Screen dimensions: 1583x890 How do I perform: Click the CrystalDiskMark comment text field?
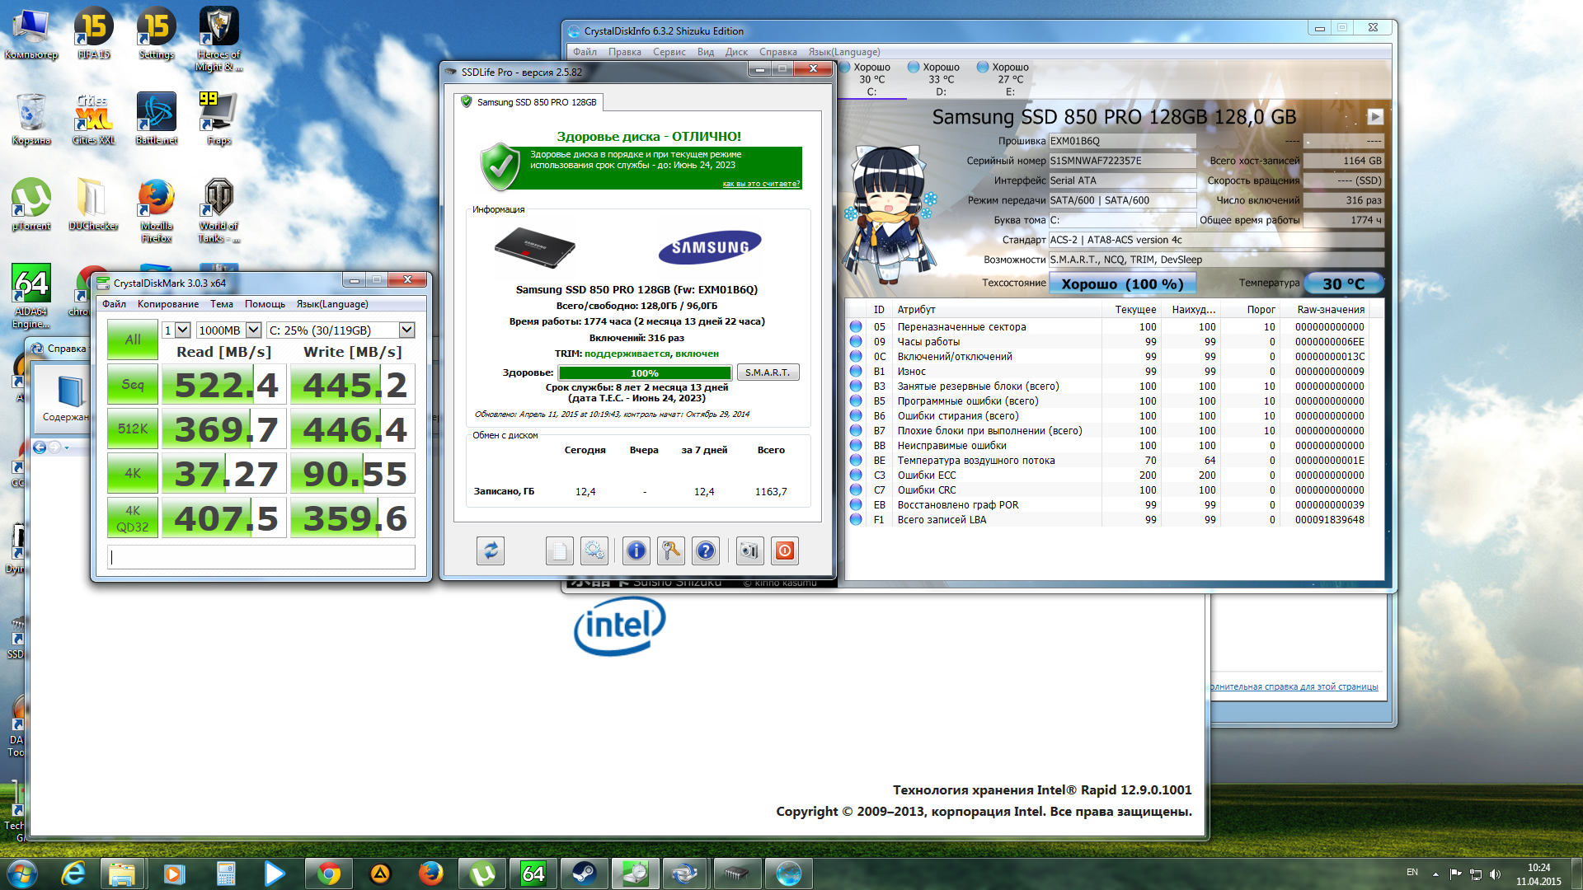click(261, 558)
